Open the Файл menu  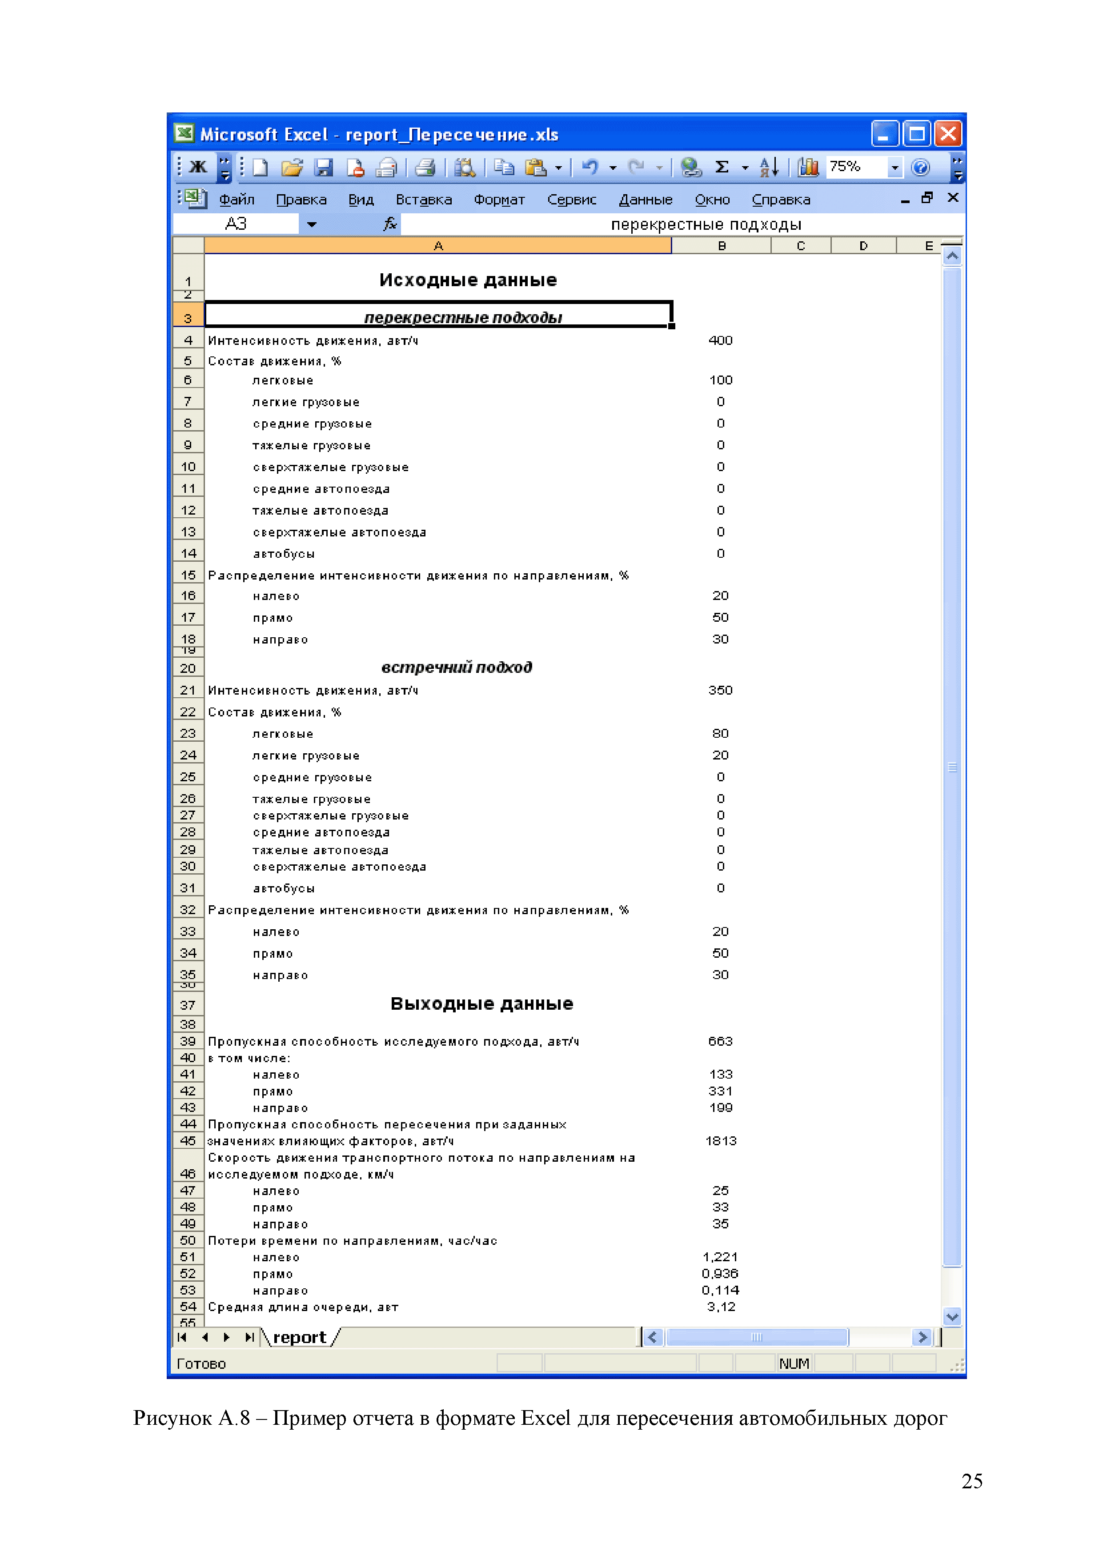point(237,200)
